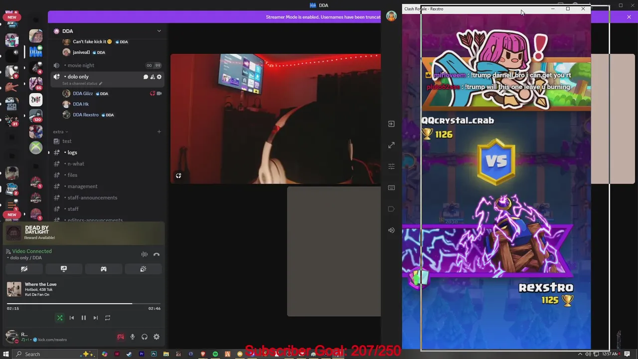Open the server icon with the 120 badge
The image size is (638, 359).
tap(35, 116)
